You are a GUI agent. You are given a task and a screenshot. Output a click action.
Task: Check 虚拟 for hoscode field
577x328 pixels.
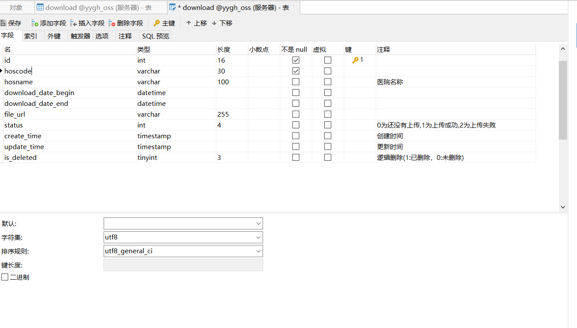click(x=328, y=71)
